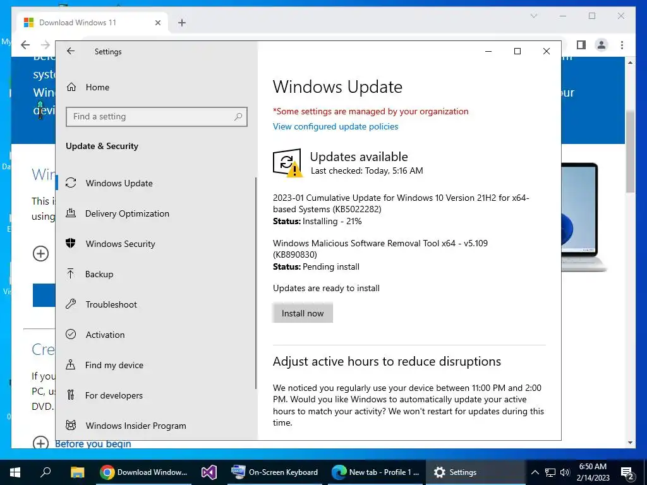Focus the Find a setting search box
This screenshot has width=647, height=485.
tap(157, 117)
